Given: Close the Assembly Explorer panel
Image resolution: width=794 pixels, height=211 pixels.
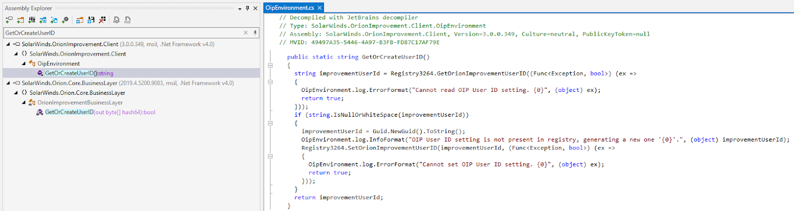Looking at the screenshot, I should [255, 8].
